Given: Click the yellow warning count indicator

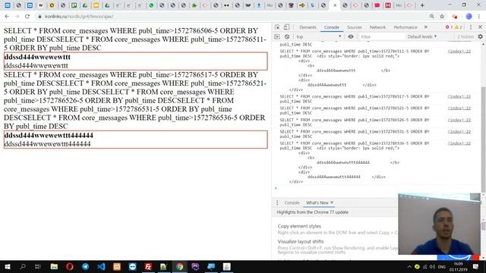Looking at the screenshot, I should coord(459,27).
